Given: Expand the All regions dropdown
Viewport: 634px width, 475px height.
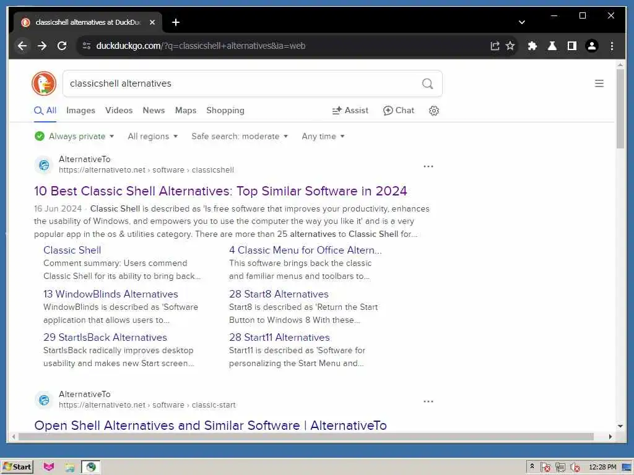Looking at the screenshot, I should point(153,137).
